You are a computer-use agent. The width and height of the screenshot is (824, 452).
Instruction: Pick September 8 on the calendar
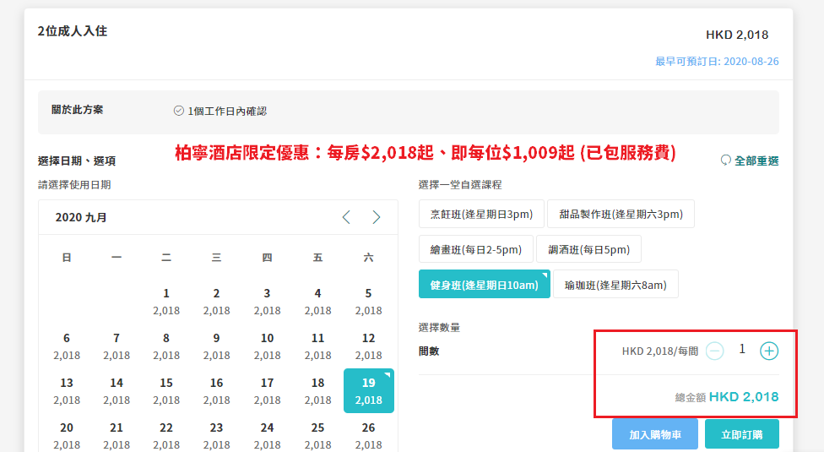[x=166, y=346]
